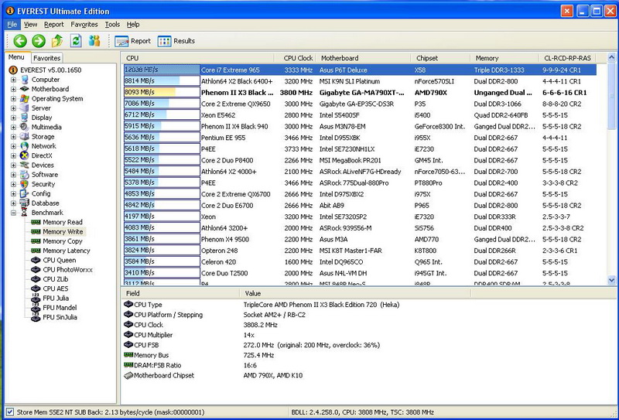Select the Xeon E5462 result row
The height and width of the screenshot is (420, 619).
pyautogui.click(x=360, y=115)
